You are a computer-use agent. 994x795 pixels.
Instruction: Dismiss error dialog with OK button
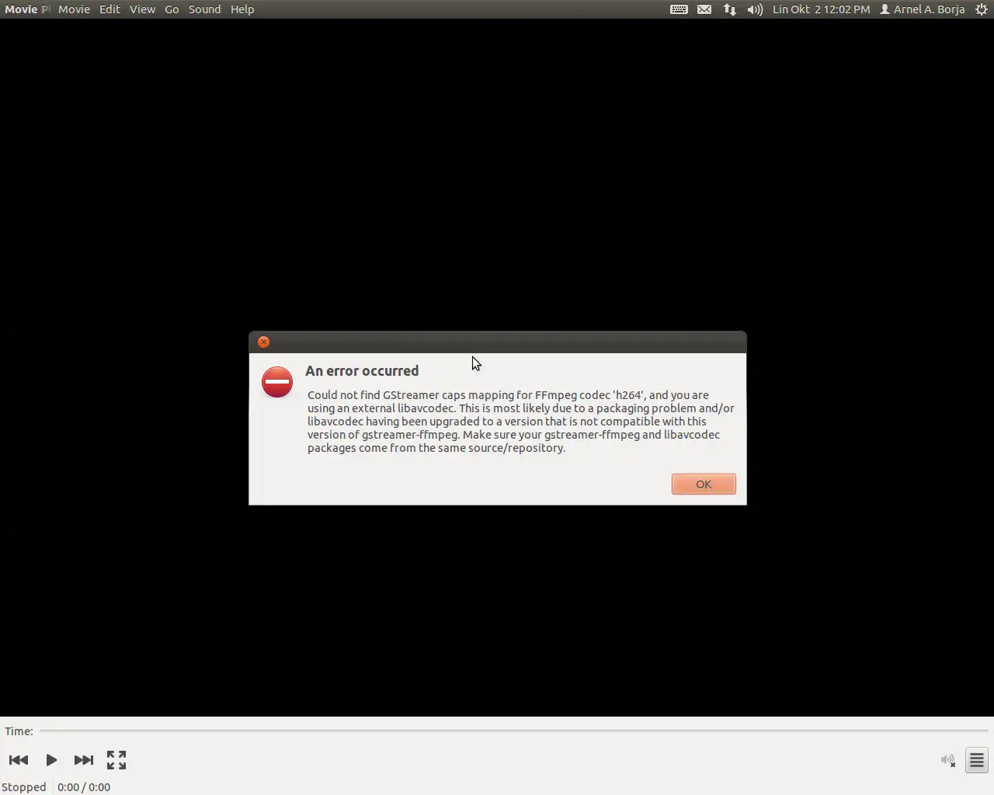pos(704,484)
